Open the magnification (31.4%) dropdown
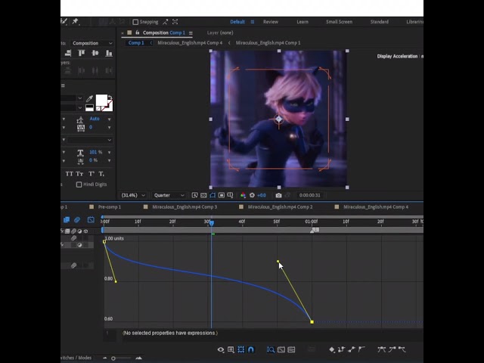The width and height of the screenshot is (484, 363). coord(133,195)
